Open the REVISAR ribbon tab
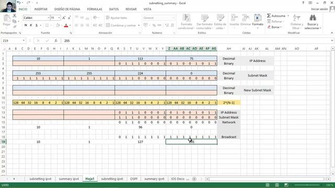The height and width of the screenshot is (188, 335). (x=131, y=9)
